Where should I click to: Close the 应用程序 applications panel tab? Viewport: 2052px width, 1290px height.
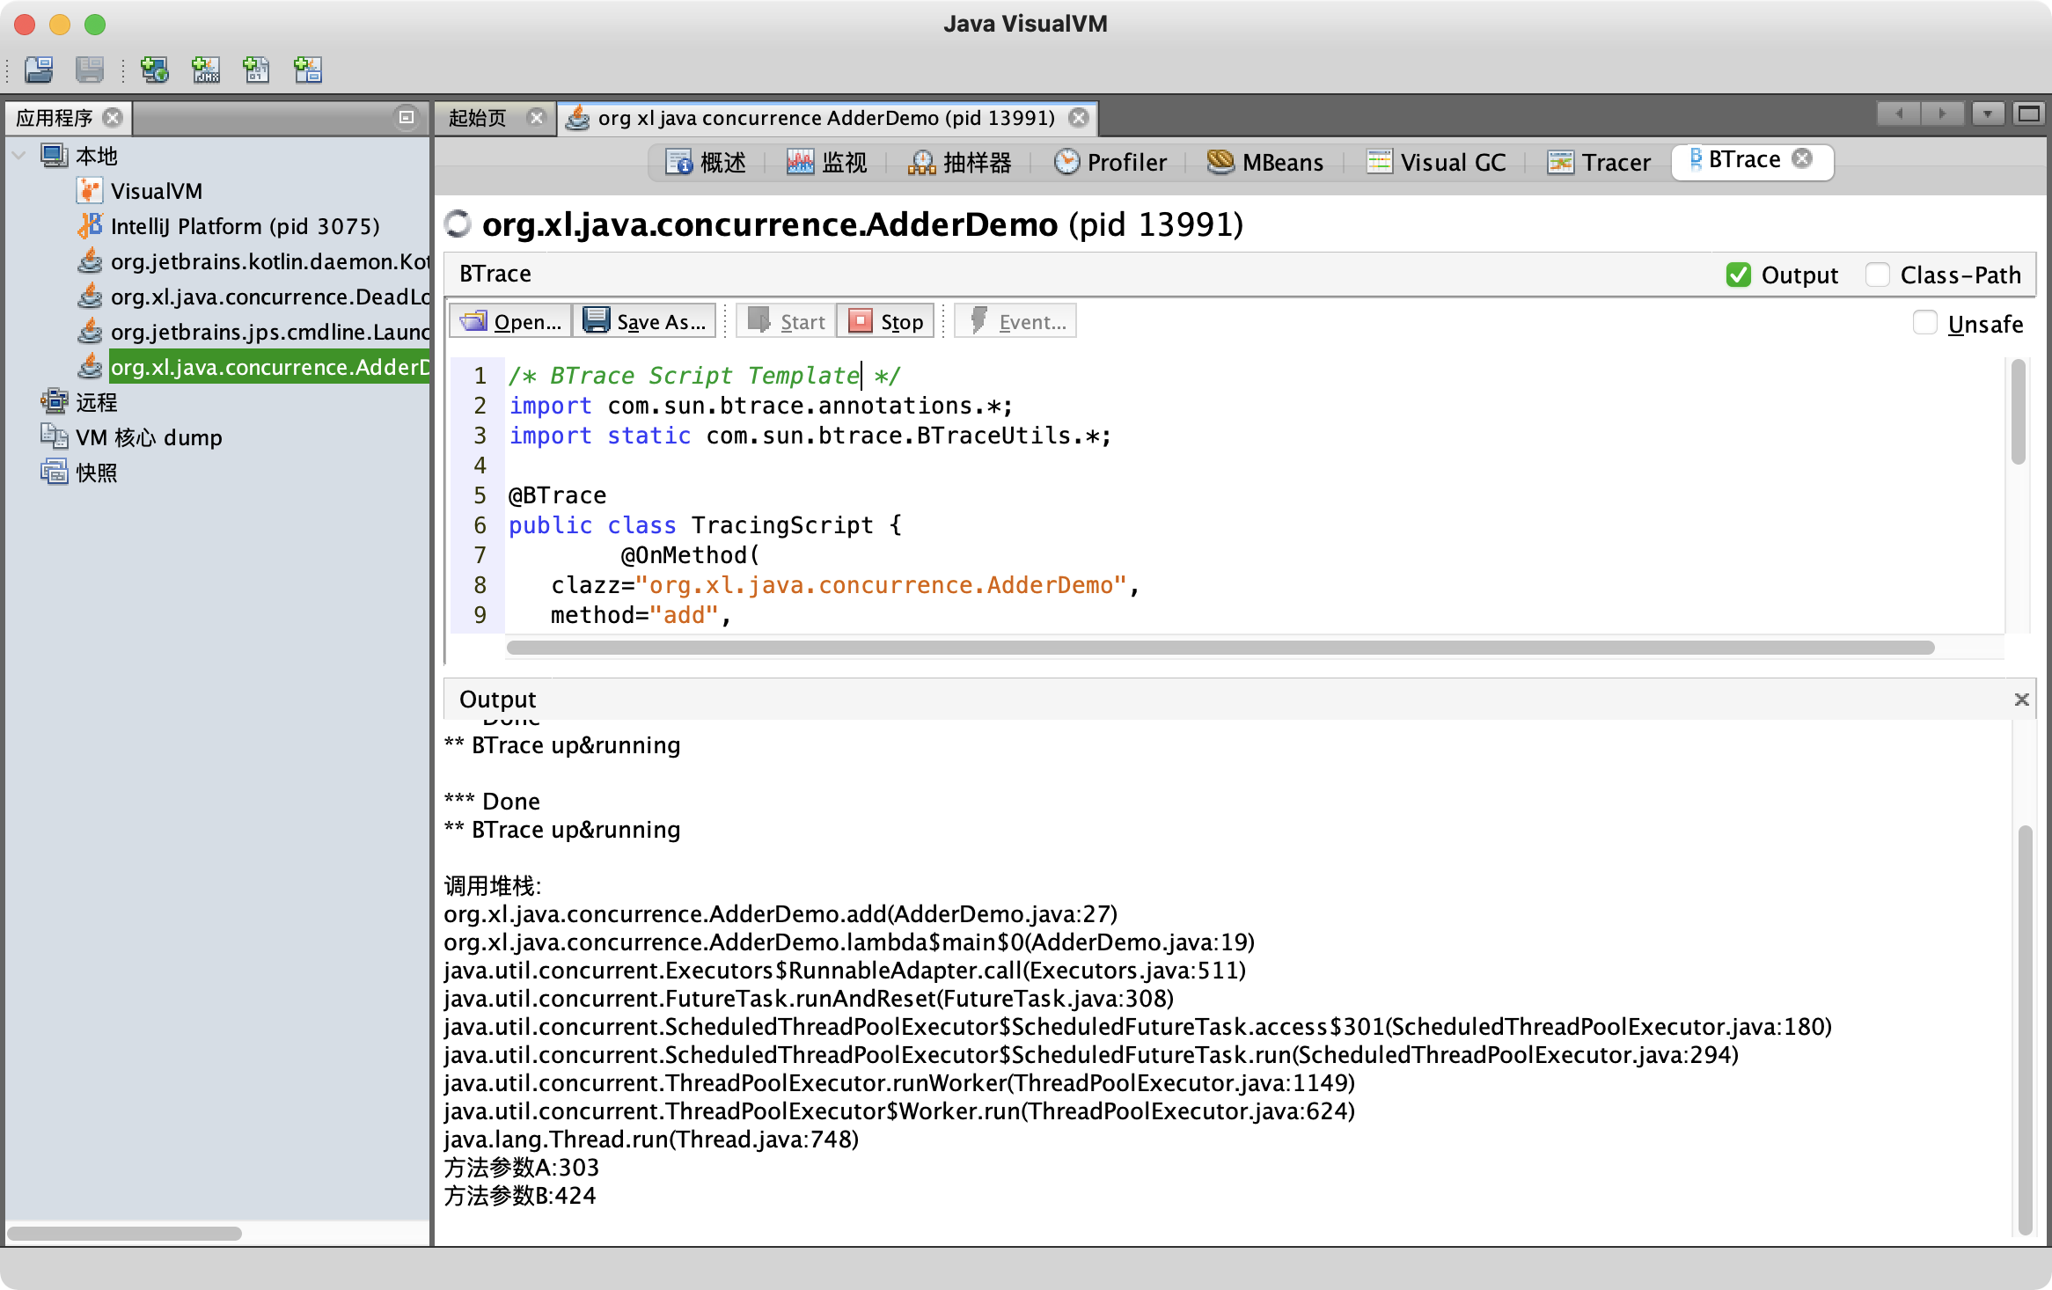(113, 117)
